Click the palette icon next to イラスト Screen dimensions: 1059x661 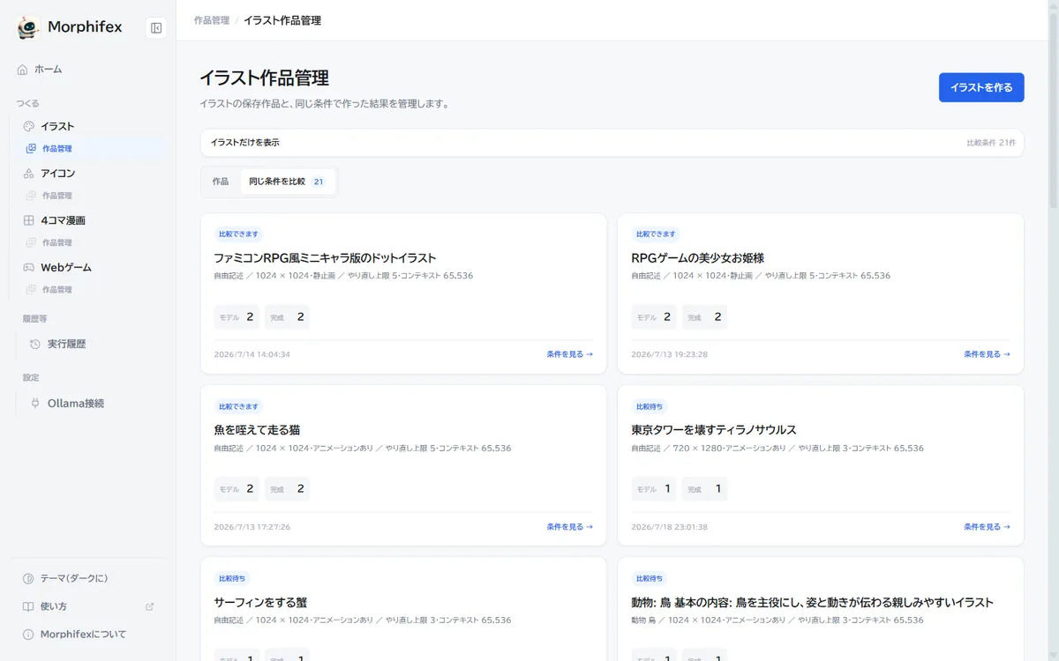(28, 126)
